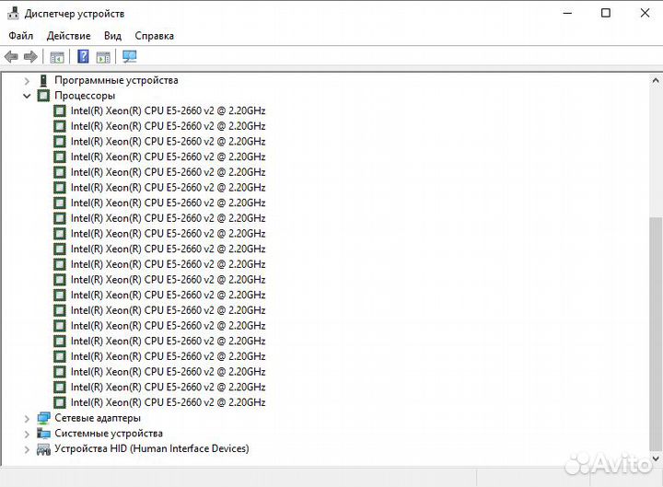Close the Диспетчер устройств window
The height and width of the screenshot is (487, 663).
(645, 13)
